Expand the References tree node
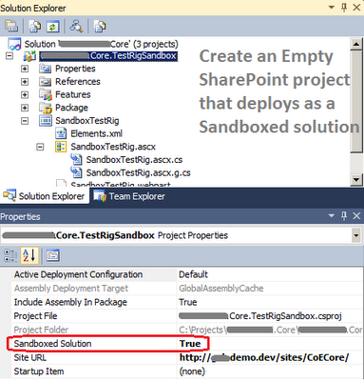Screen dimensions: 364x381 click(25, 82)
